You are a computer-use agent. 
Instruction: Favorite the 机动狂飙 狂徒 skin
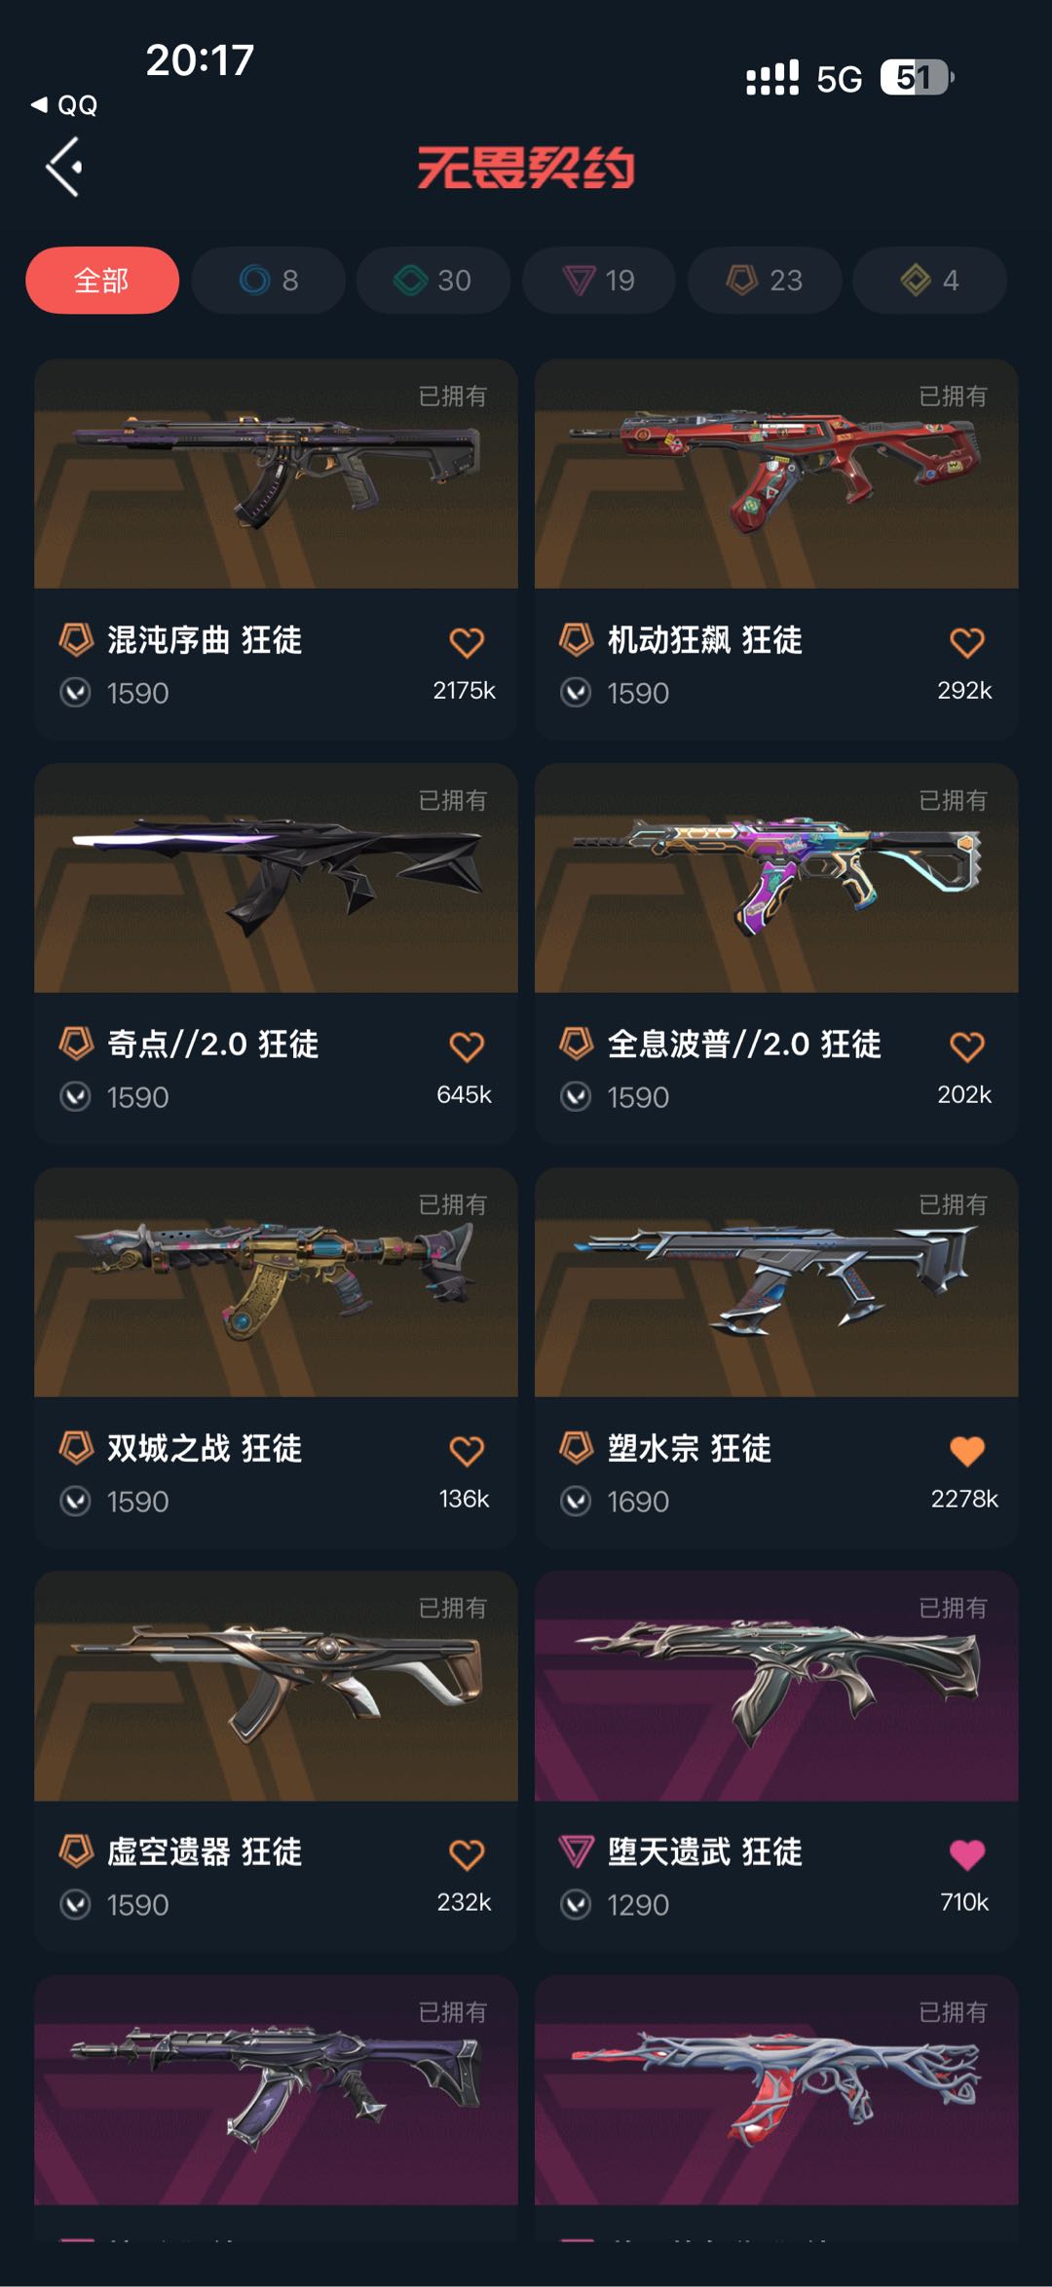(x=967, y=642)
